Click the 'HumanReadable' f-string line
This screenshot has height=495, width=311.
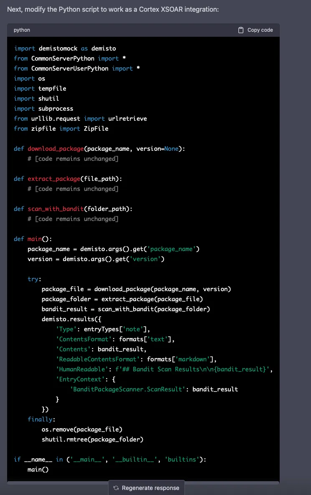click(164, 369)
